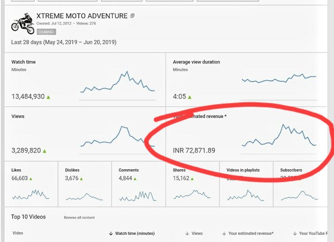Open the Average view duration card
Image resolution: width=334 pixels, height=242 pixels.
tap(247, 80)
